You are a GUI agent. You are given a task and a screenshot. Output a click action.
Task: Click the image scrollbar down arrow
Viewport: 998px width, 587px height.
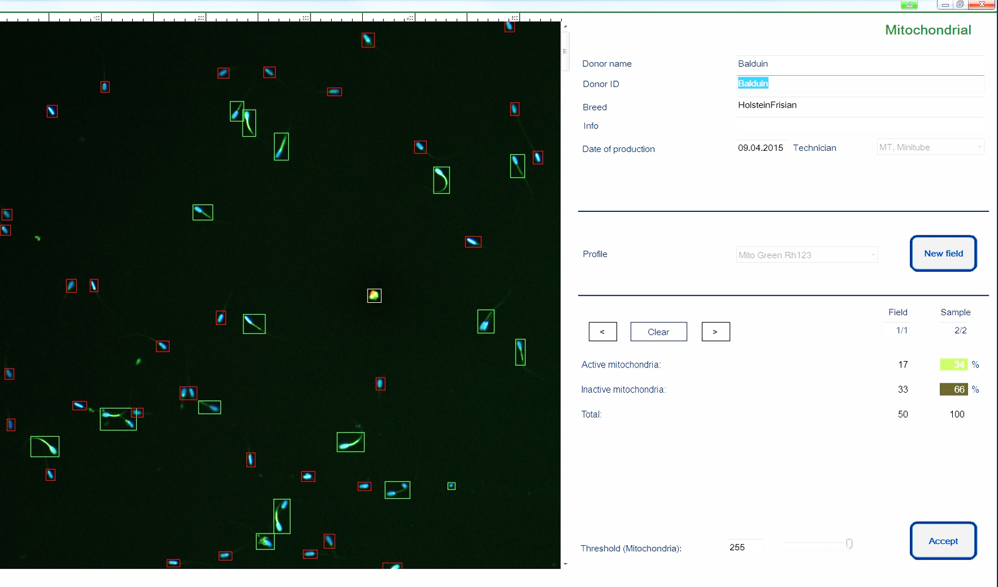click(x=565, y=564)
